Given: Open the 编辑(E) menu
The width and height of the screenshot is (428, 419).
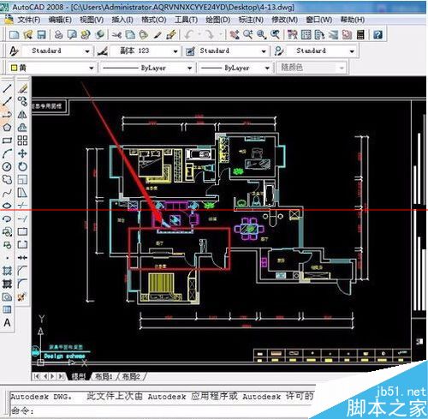Looking at the screenshot, I should pyautogui.click(x=59, y=20).
